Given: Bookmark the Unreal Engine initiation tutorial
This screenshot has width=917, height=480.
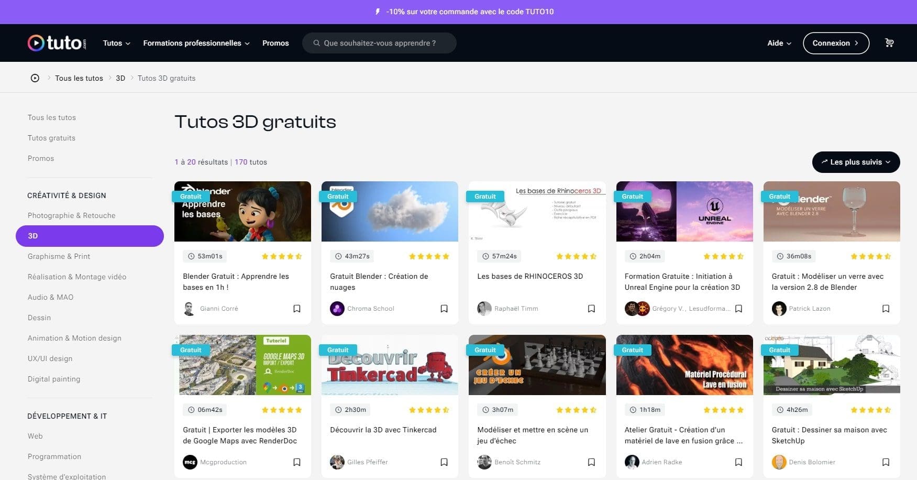Looking at the screenshot, I should (x=738, y=309).
